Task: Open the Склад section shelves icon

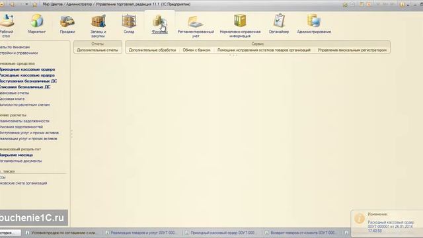Action: (129, 21)
